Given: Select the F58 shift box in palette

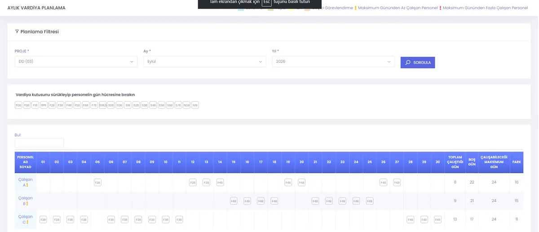Looking at the screenshot, I should (x=77, y=105).
